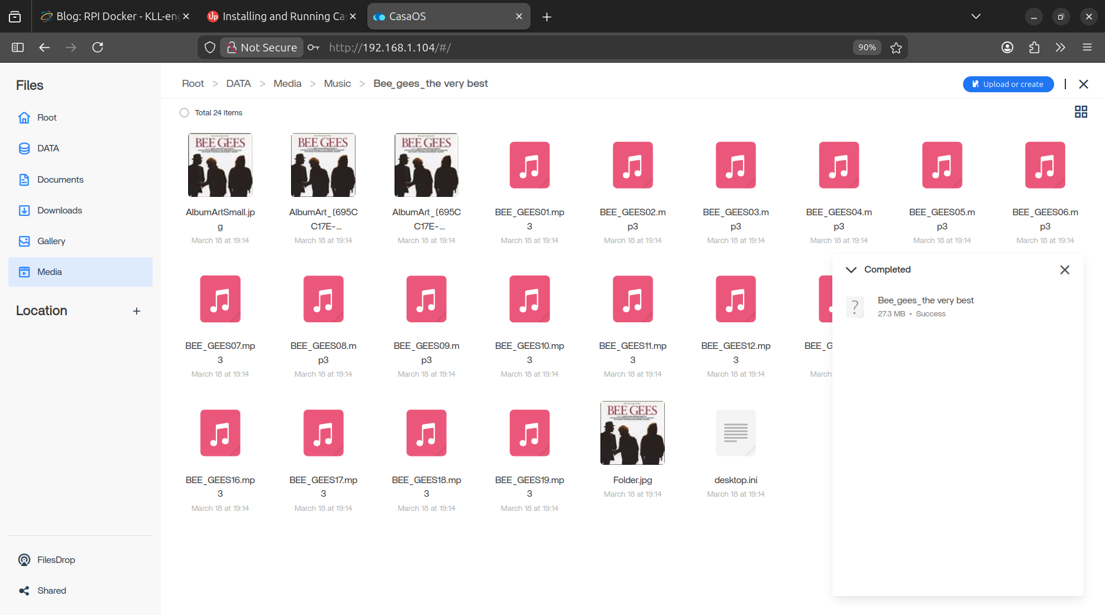Collapse the Completed uploads panel chevron

pos(851,270)
